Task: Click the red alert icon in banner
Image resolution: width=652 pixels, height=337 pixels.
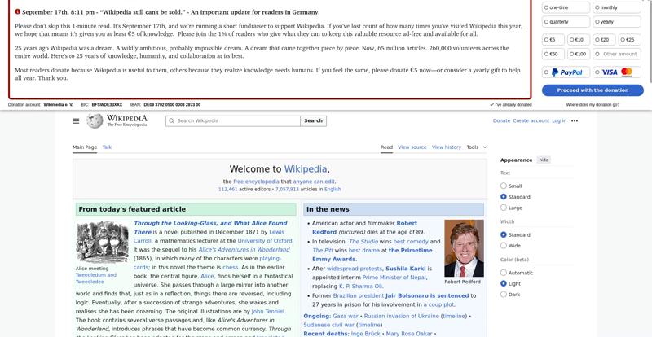Action: pos(17,11)
